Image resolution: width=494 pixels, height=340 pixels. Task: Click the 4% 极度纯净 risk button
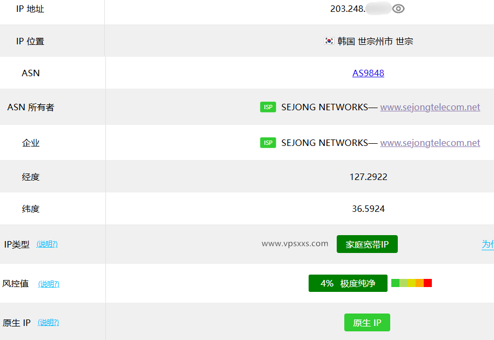348,283
